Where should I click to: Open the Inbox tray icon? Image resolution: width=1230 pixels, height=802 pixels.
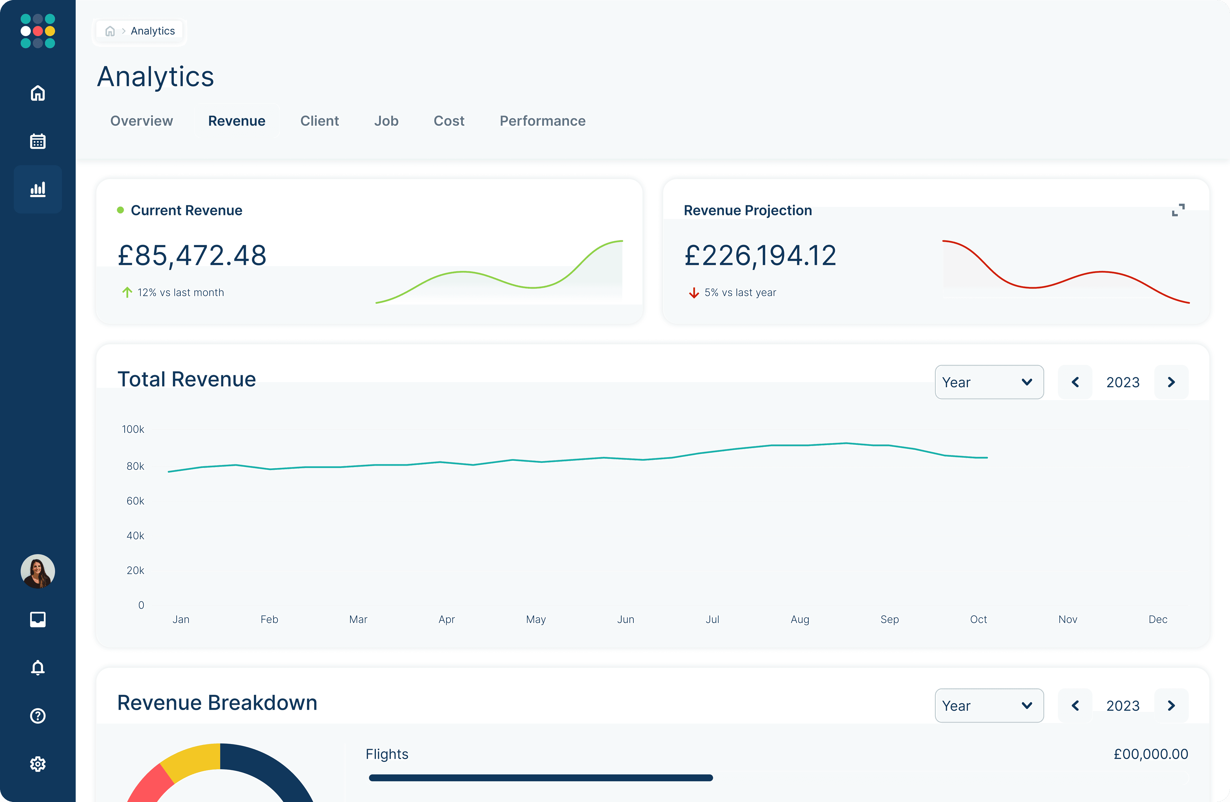(38, 619)
